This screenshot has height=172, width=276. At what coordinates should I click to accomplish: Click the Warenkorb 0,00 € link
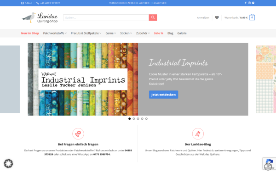[x=236, y=17]
